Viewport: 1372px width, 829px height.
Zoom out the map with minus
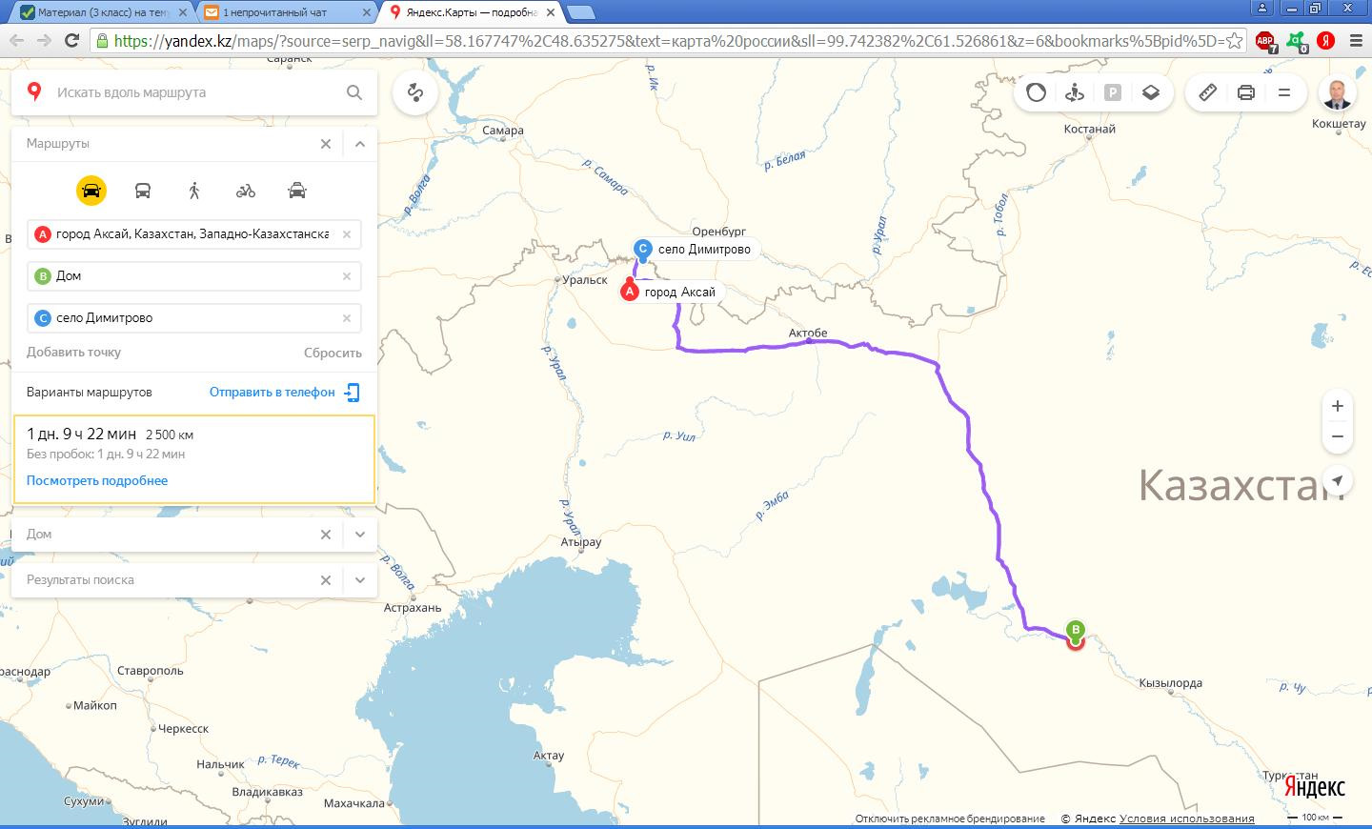click(x=1338, y=436)
